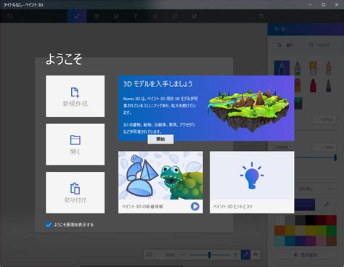This screenshot has width=344, height=267.
Task: Click the zoom out minus icon
Action: 183,255
